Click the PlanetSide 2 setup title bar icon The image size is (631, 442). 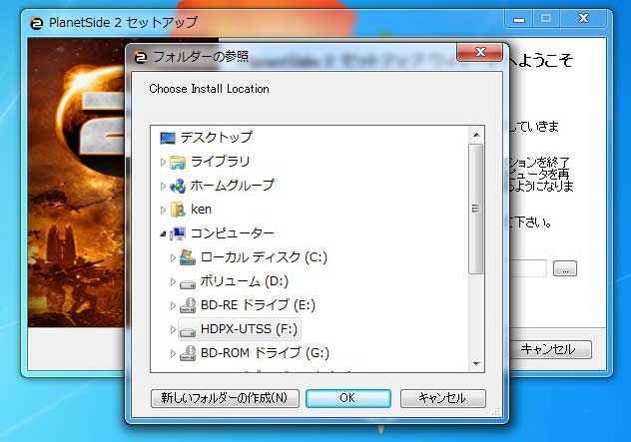(x=37, y=23)
